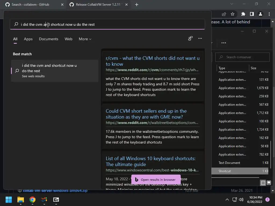Select the All search filter
The image size is (275, 206).
coord(15,39)
